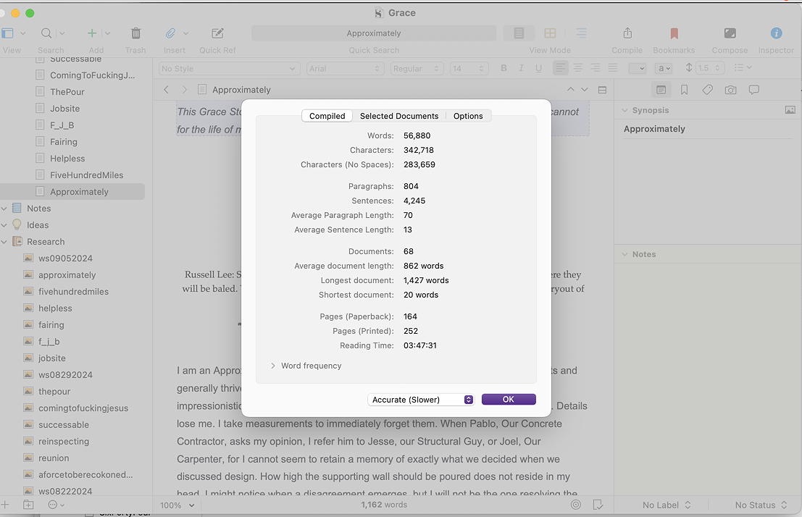This screenshot has width=802, height=517.
Task: Open No Status selector
Action: pyautogui.click(x=761, y=505)
